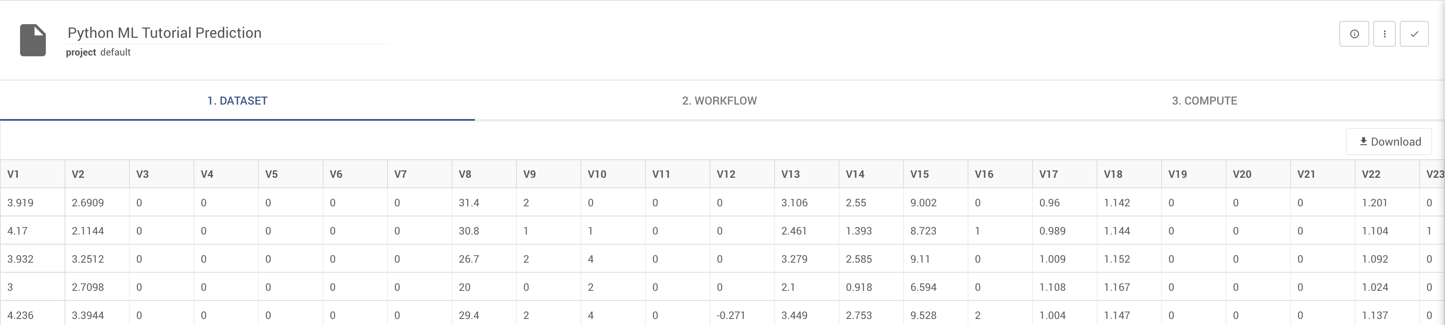
Task: Click the horizontal scrollbar at the bottom
Action: (722, 323)
